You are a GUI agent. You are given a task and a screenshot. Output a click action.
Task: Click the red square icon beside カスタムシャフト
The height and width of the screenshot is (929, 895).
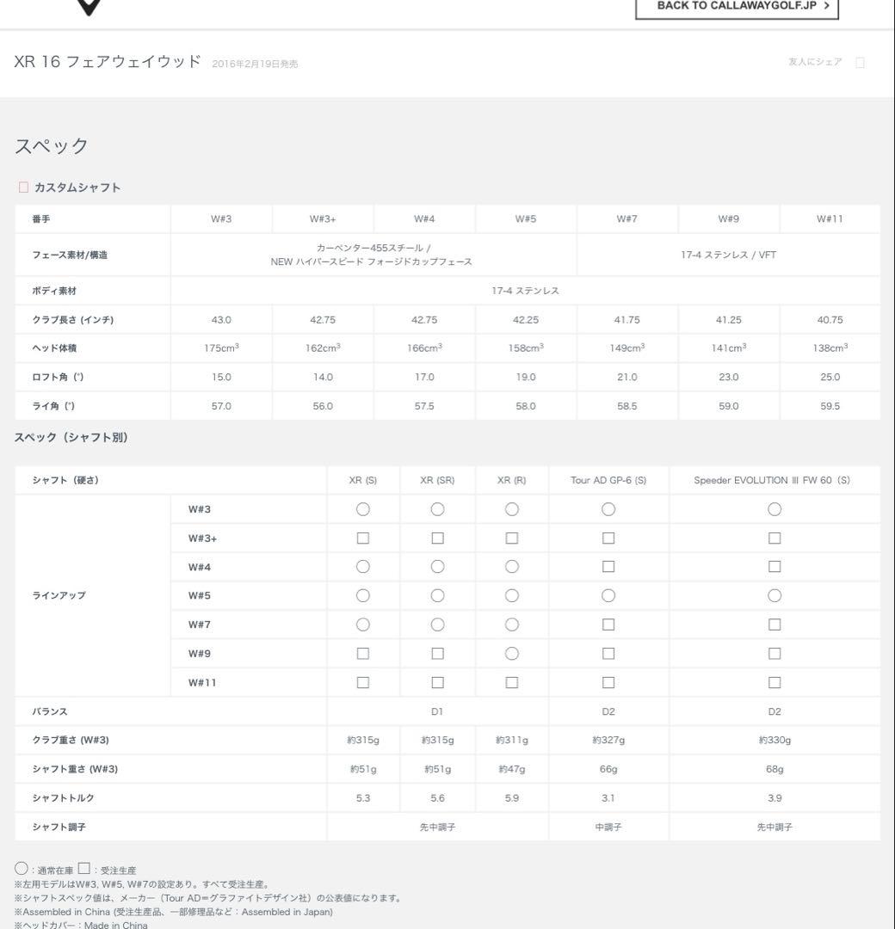24,188
